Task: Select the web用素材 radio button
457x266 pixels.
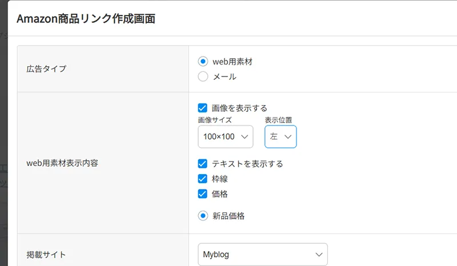Action: click(x=203, y=62)
